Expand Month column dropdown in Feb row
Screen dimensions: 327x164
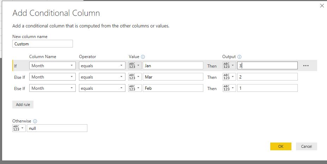point(53,88)
